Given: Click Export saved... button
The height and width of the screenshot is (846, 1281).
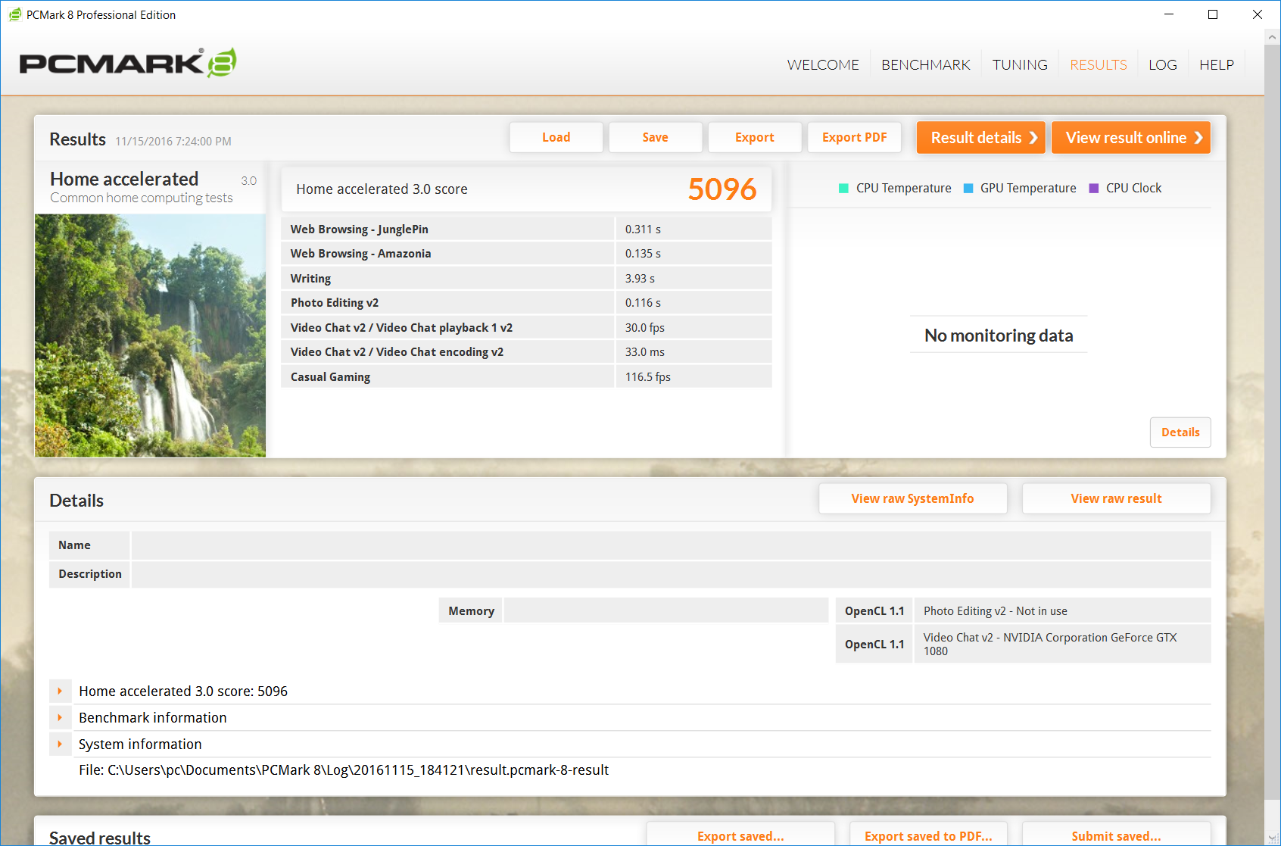Looking at the screenshot, I should [740, 834].
